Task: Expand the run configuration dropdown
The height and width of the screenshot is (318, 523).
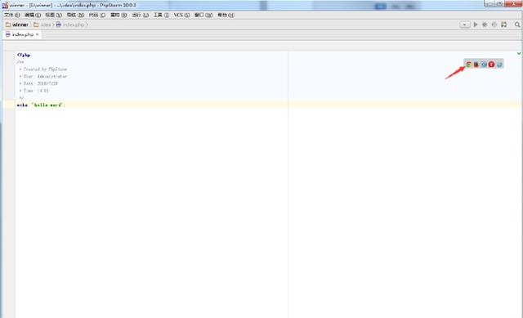Action: click(x=465, y=25)
